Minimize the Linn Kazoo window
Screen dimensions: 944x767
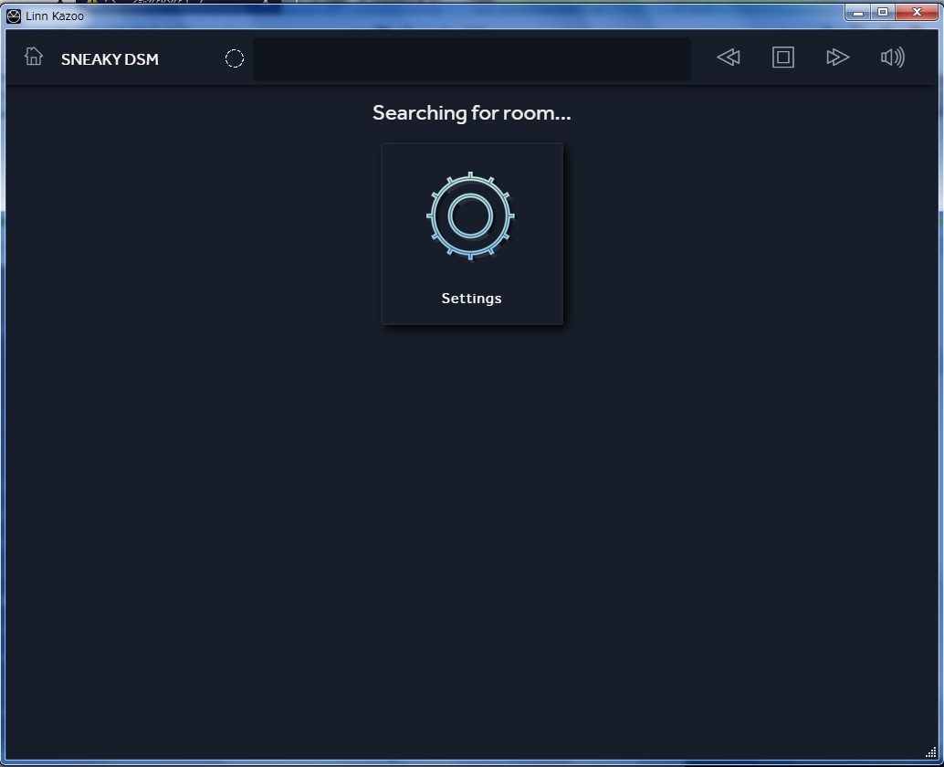coord(857,13)
